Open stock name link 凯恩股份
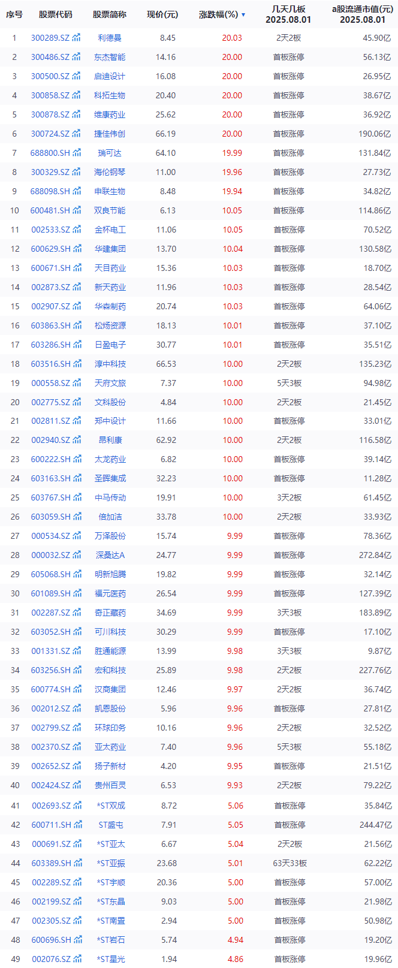This screenshot has height=968, width=398. point(110,708)
